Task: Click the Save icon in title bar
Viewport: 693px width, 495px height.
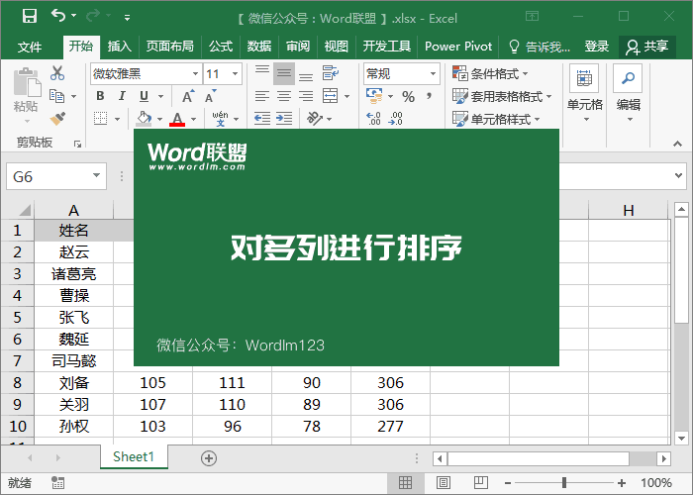Action: pyautogui.click(x=29, y=17)
